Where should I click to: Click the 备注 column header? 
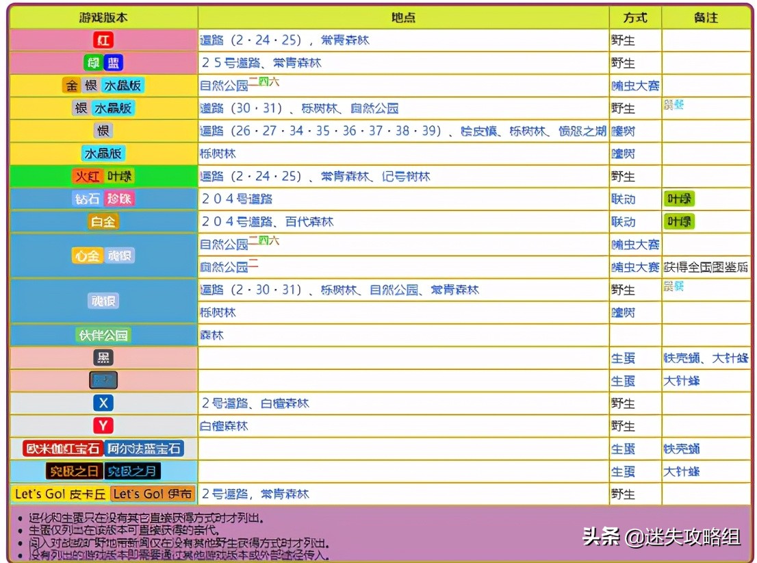706,17
